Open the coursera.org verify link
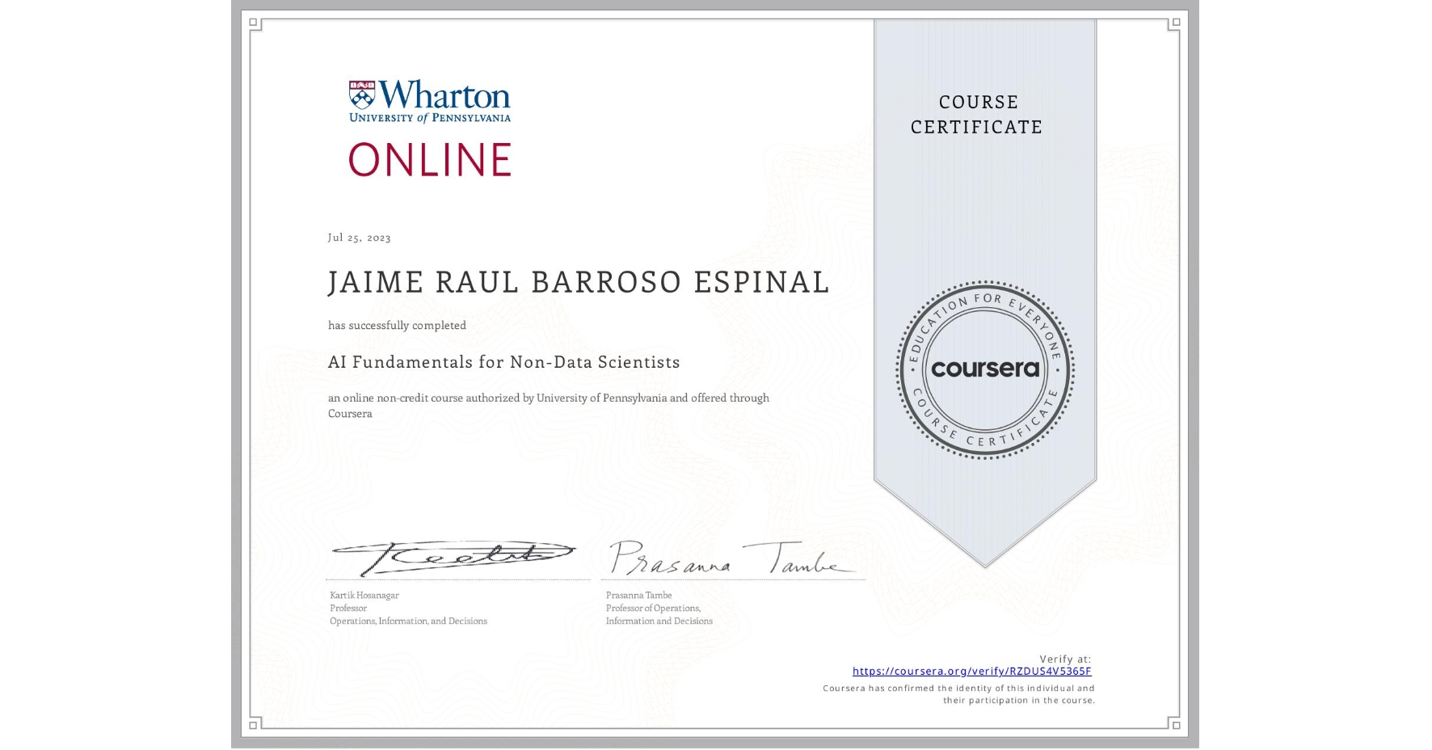 971,671
